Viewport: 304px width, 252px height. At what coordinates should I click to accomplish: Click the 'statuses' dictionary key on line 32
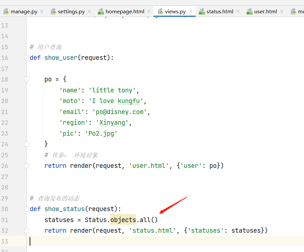coord(206,230)
